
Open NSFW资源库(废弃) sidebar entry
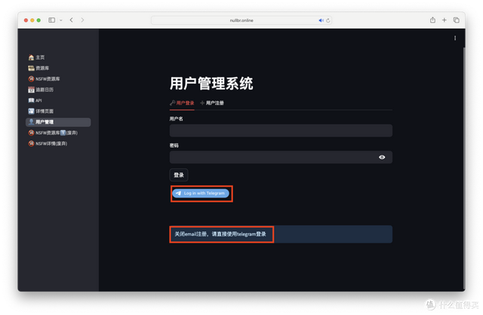coord(53,133)
